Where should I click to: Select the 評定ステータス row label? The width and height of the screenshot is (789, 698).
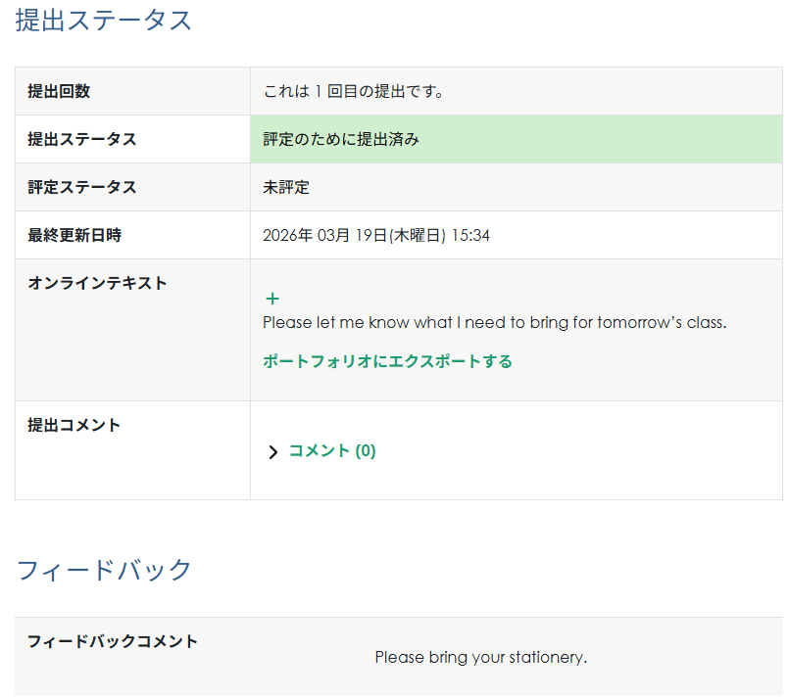[x=81, y=187]
